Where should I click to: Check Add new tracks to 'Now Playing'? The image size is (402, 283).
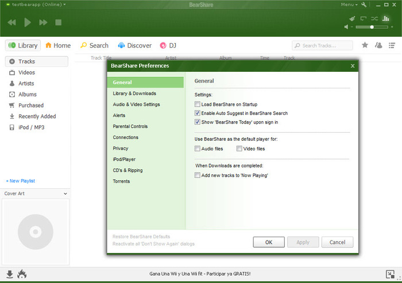point(198,175)
